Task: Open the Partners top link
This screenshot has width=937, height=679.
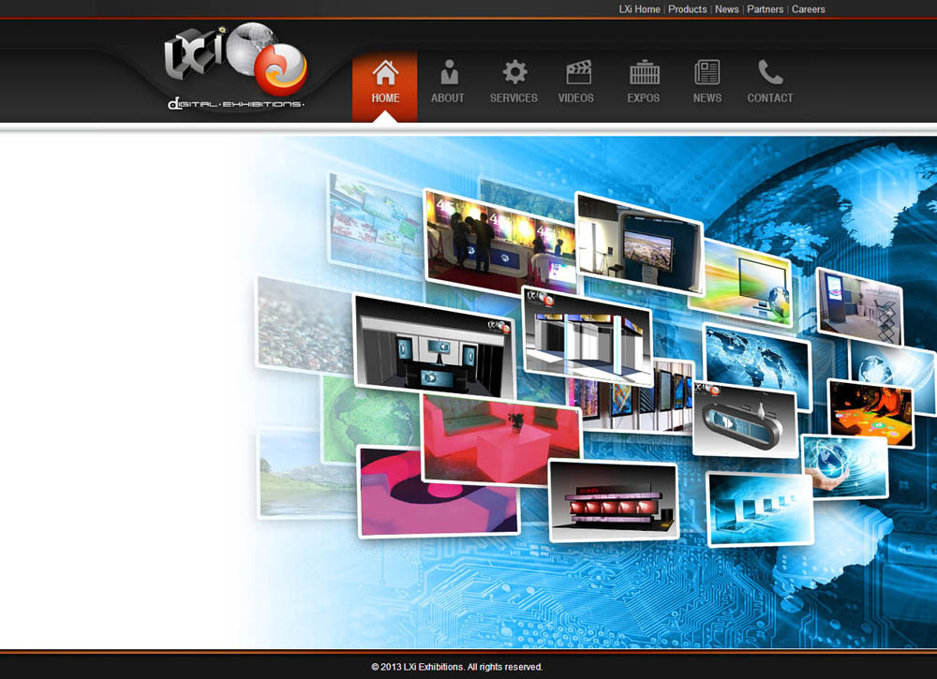Action: coord(765,9)
